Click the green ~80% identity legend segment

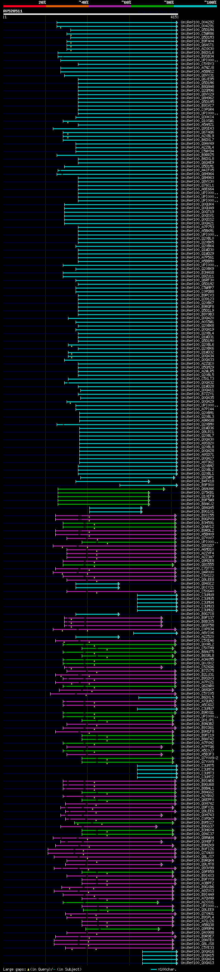point(153,6)
